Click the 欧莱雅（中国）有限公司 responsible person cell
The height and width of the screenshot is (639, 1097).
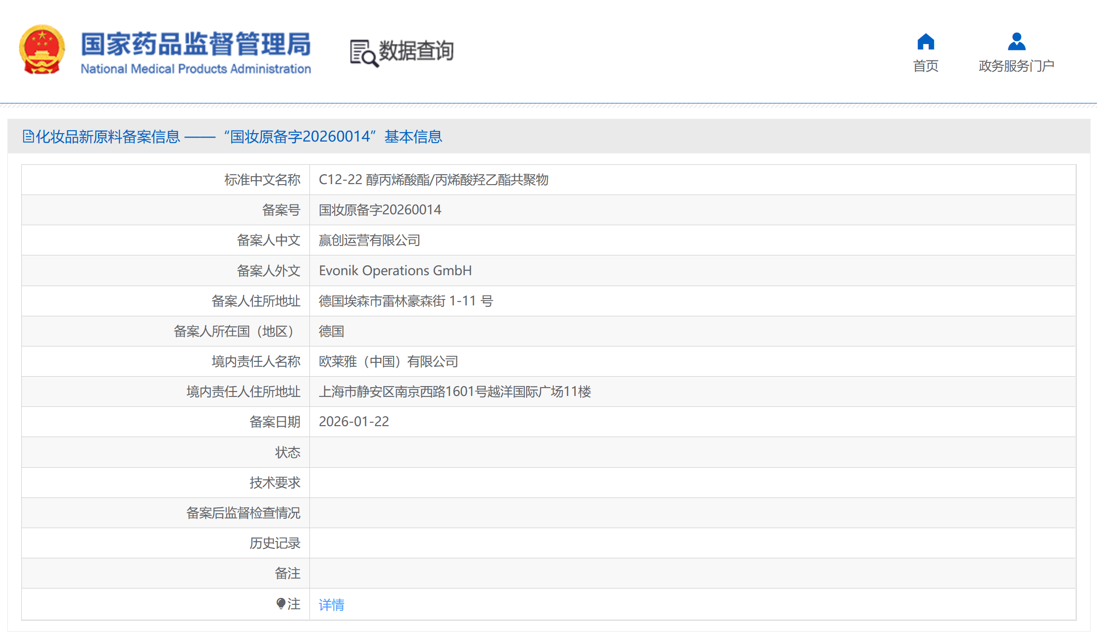388,361
